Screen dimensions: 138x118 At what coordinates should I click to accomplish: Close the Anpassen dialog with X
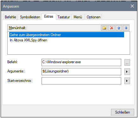tap(132, 6)
